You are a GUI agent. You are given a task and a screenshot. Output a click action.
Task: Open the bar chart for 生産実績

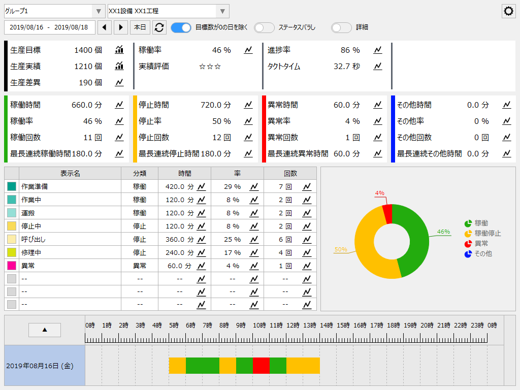point(118,66)
